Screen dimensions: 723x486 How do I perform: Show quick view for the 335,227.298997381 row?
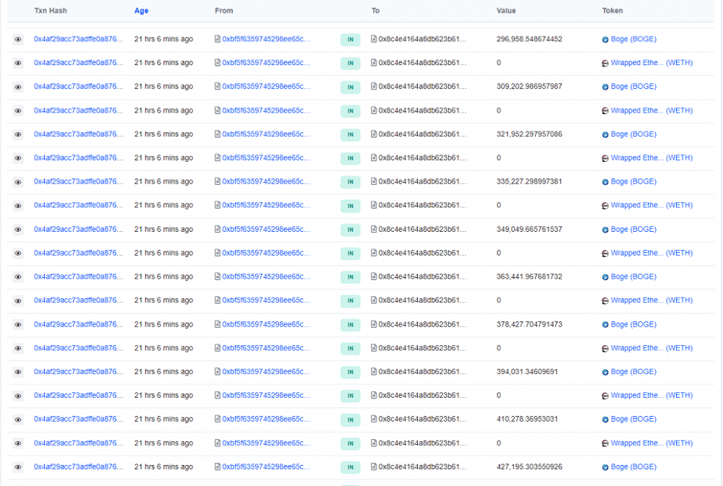[x=18, y=181]
